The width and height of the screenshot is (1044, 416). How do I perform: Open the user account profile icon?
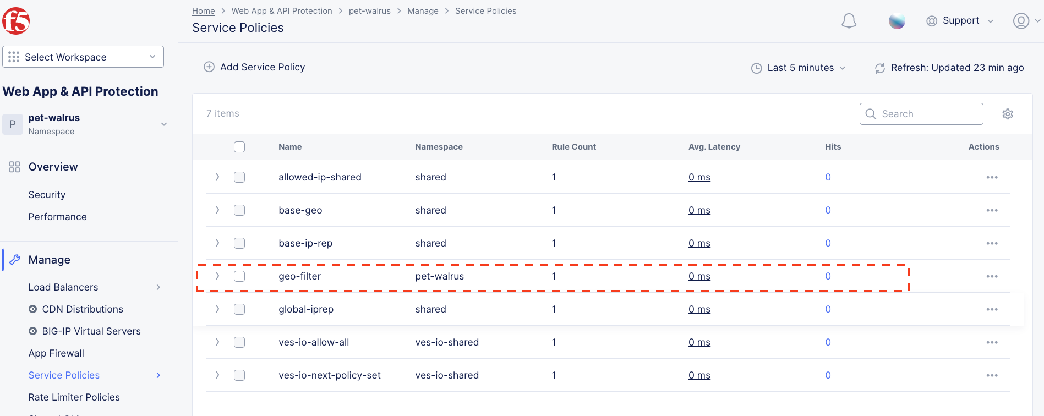1021,21
